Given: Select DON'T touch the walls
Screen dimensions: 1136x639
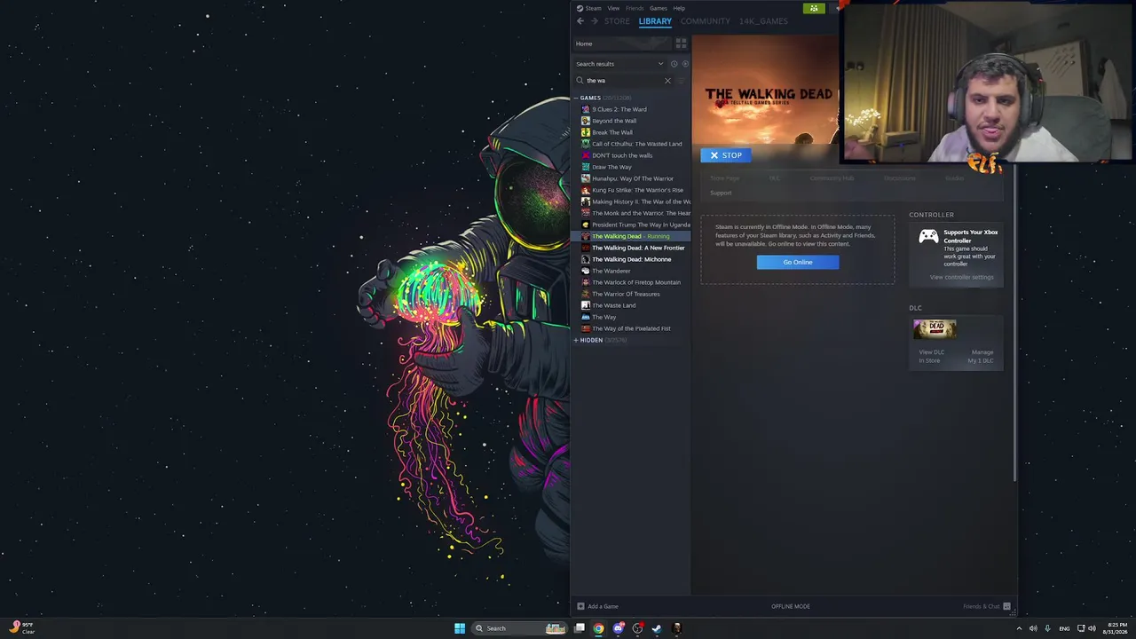Looking at the screenshot, I should (631, 155).
